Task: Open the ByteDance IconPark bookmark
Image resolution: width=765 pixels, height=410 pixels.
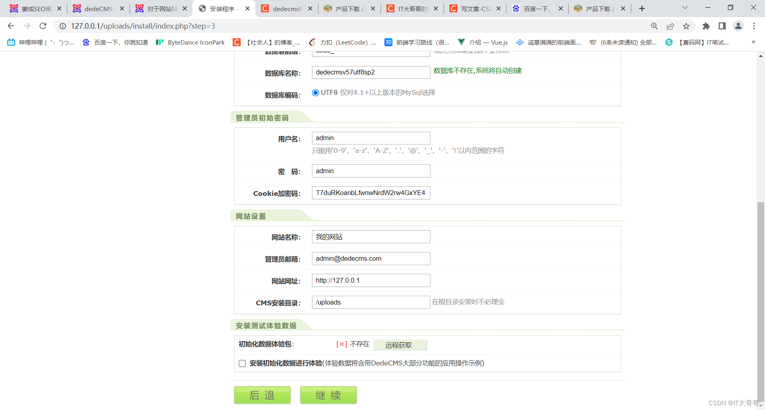Action: point(190,42)
